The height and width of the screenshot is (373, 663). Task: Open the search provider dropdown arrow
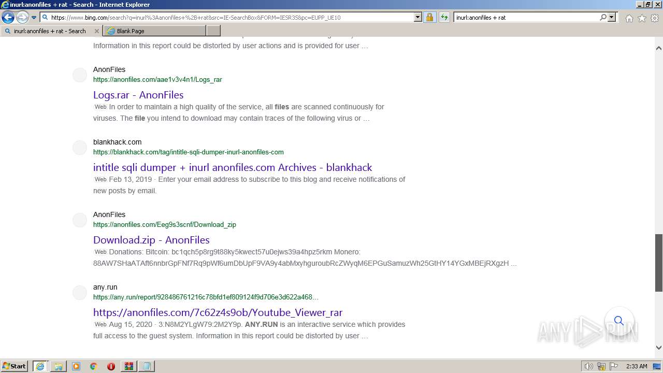tap(612, 17)
